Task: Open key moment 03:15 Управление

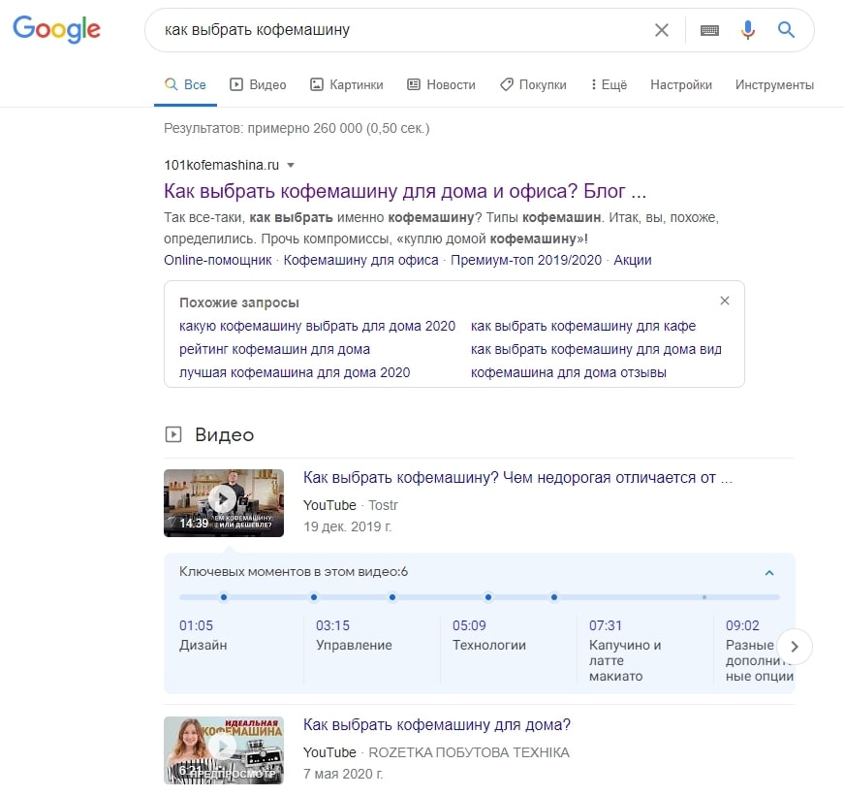Action: pyautogui.click(x=354, y=635)
